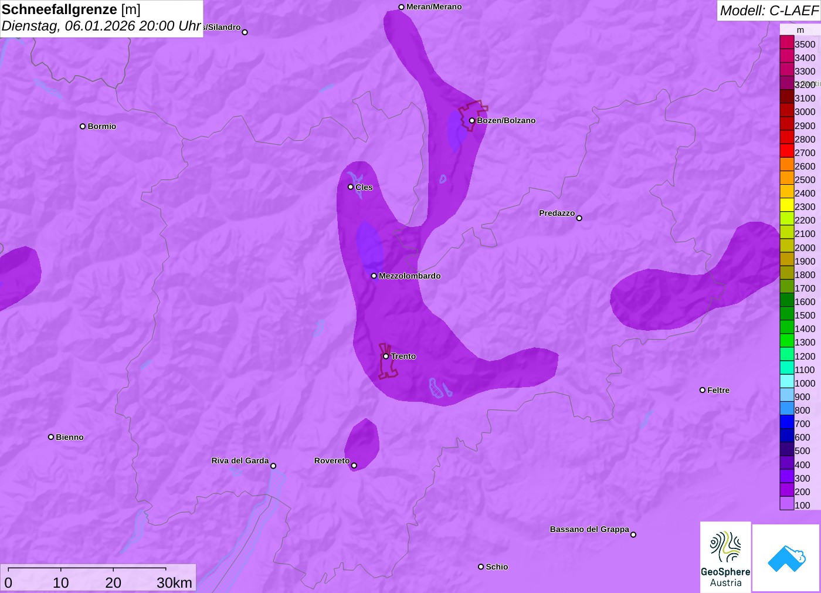This screenshot has height=593, width=821.
Task: Click the Bozen/Bolzano label text
Action: [x=506, y=120]
